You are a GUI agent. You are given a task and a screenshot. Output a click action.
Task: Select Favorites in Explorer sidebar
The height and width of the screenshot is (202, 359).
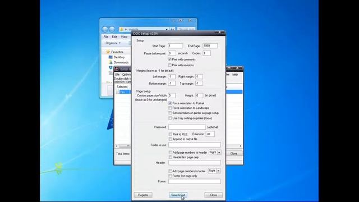(x=117, y=52)
